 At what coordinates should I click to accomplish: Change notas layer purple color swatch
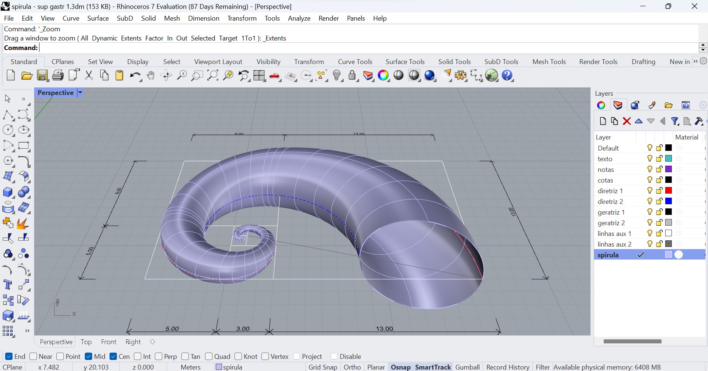(669, 169)
